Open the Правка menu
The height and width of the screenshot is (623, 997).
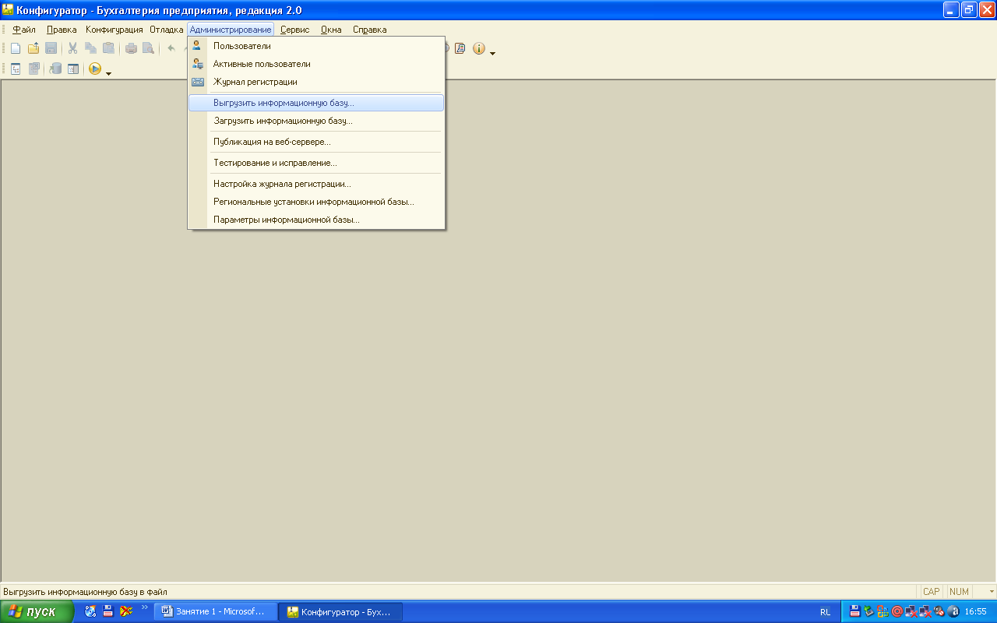[62, 30]
